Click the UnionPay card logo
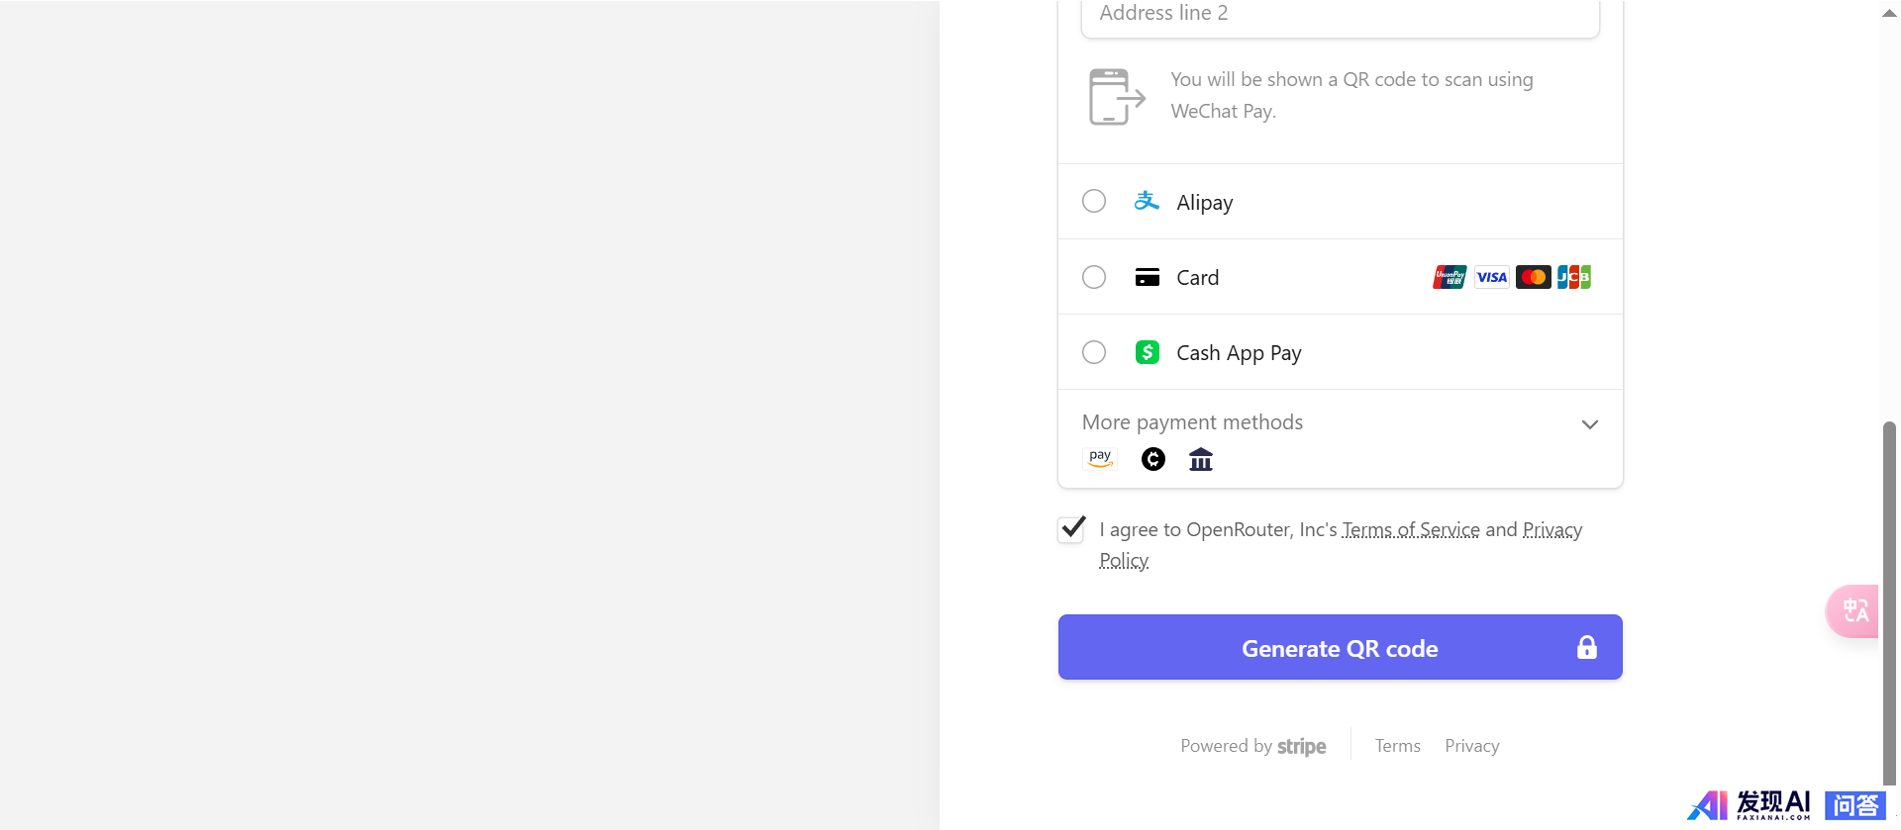1901x830 pixels. (x=1450, y=277)
